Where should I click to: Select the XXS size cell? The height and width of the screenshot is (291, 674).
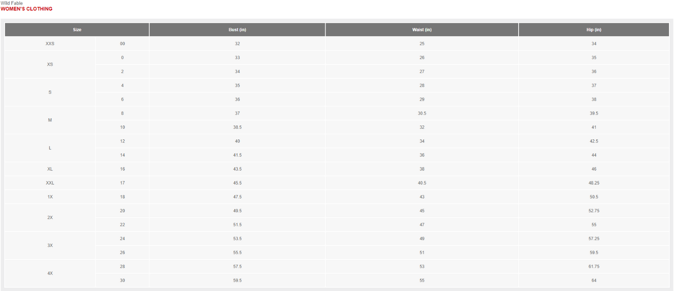tap(50, 44)
